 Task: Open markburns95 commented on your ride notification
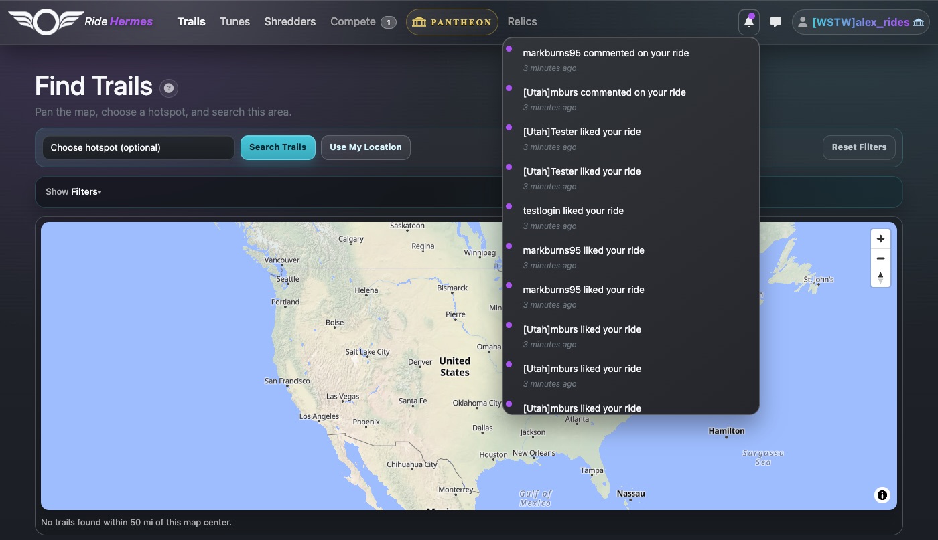coord(630,60)
